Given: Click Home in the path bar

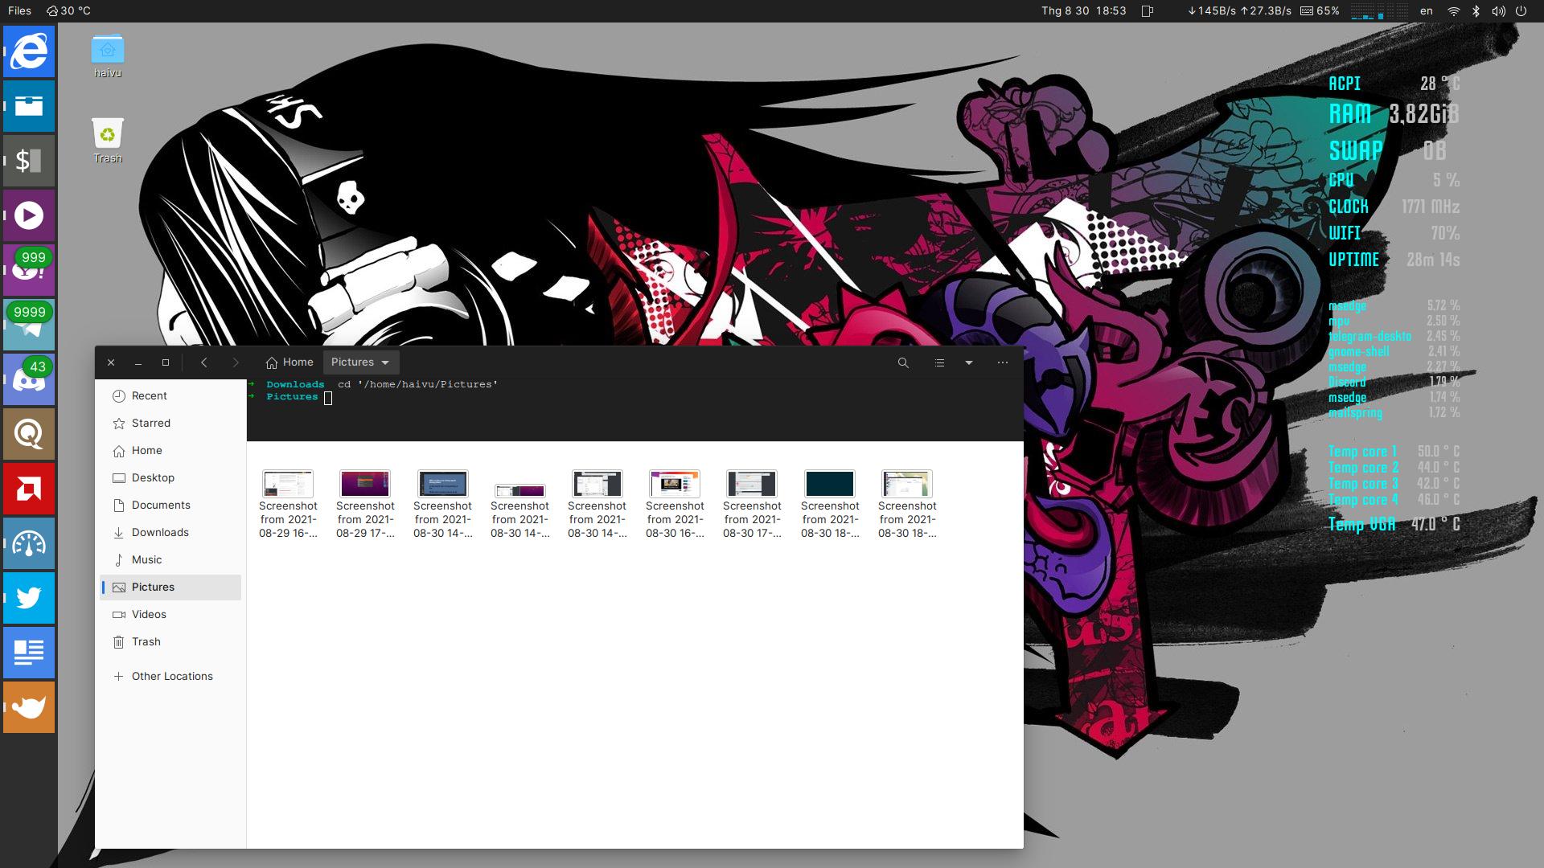Looking at the screenshot, I should click(289, 362).
